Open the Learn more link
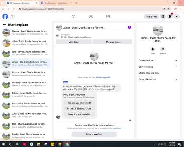The image size is (184, 147). pos(117,128)
